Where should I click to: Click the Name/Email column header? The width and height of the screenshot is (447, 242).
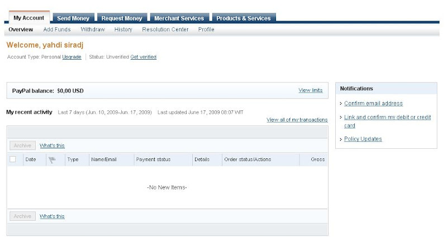[104, 159]
